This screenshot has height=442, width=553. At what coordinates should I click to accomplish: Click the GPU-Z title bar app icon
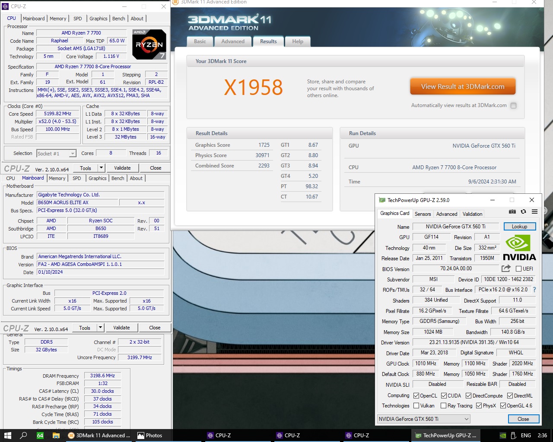pos(382,200)
